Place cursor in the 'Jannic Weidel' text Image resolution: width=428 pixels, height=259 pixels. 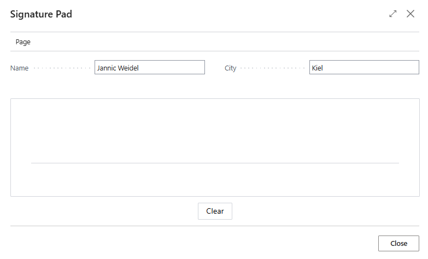pyautogui.click(x=117, y=68)
